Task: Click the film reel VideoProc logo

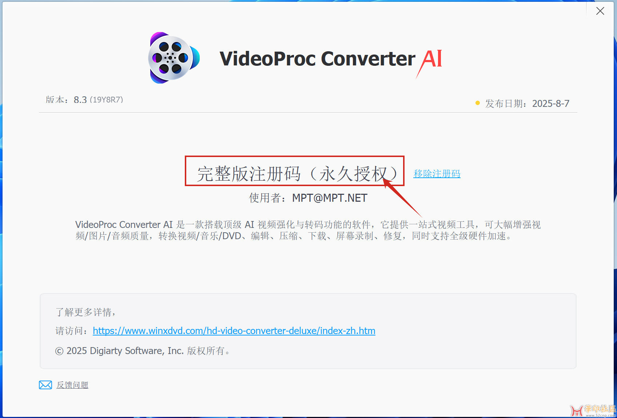Action: pyautogui.click(x=174, y=58)
